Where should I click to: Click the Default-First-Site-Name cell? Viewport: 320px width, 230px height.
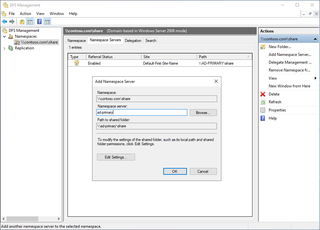pos(160,63)
